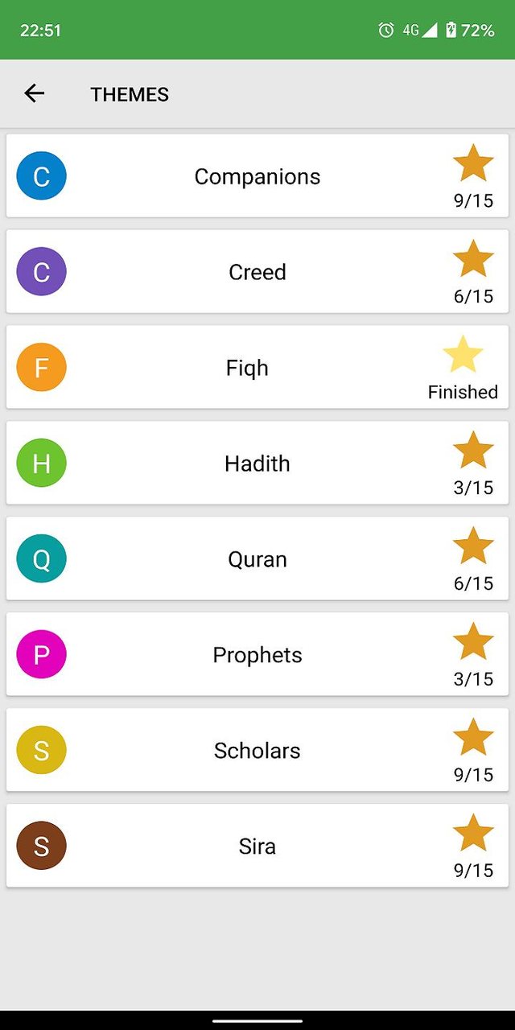
Task: Tap the orange F icon for Fiqh
Action: pos(41,367)
